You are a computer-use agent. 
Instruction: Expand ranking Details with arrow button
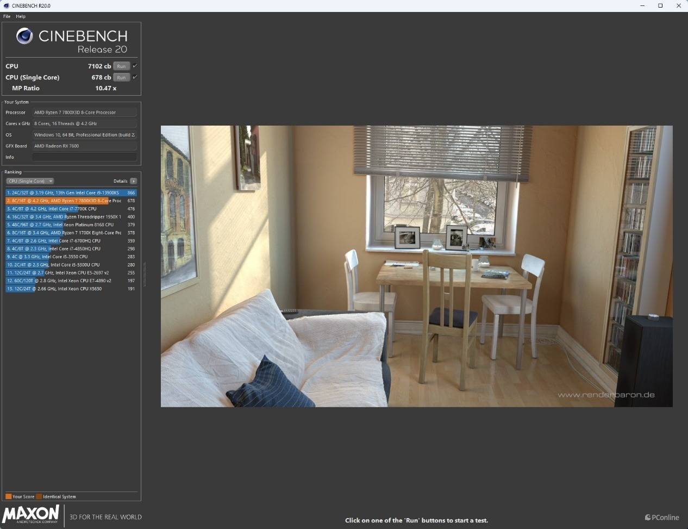pos(134,181)
